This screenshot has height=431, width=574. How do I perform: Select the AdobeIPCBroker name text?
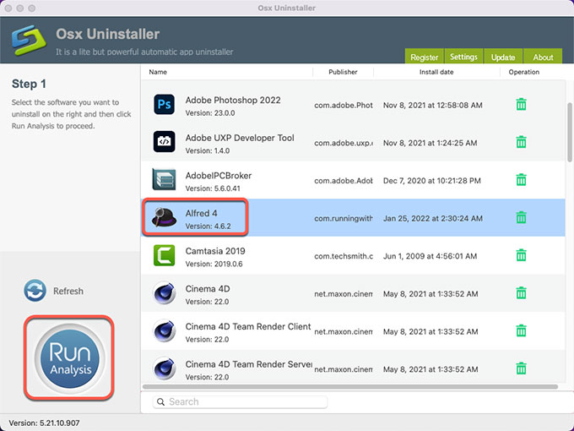pyautogui.click(x=219, y=176)
